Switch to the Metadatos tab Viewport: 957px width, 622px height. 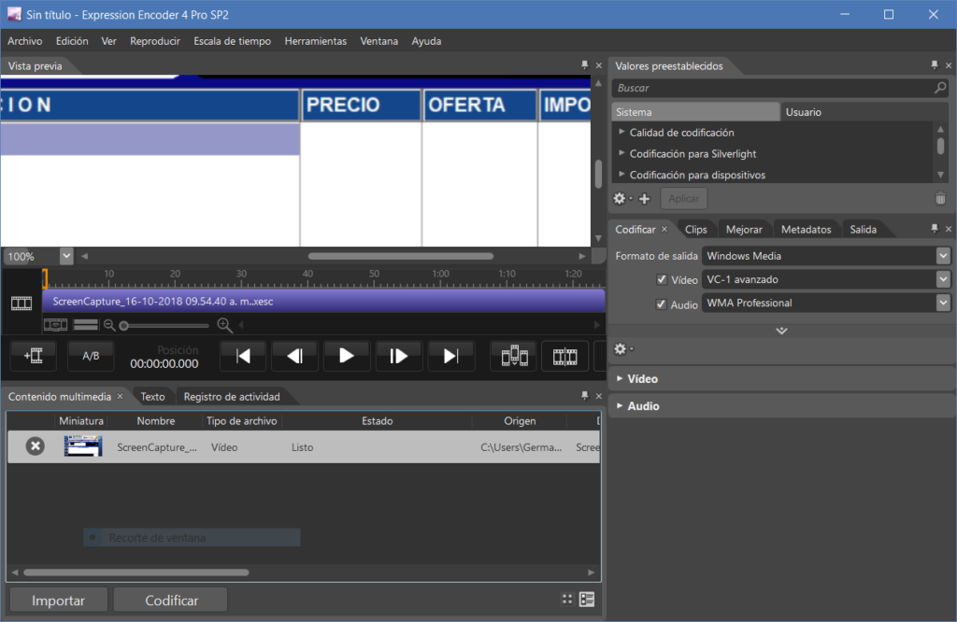[806, 228]
